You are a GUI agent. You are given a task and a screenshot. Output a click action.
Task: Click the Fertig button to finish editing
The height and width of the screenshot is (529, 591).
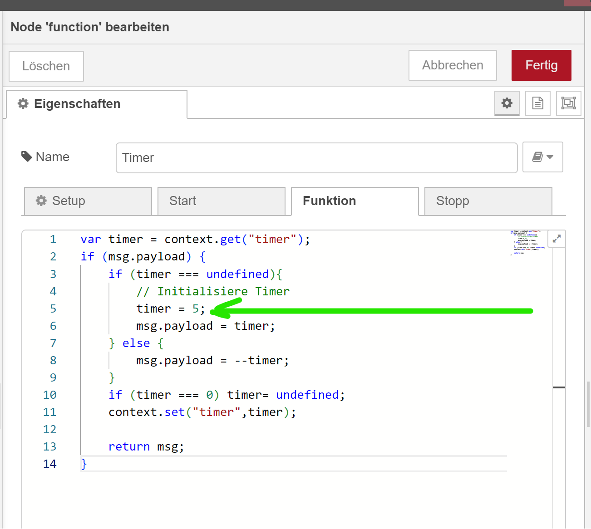click(x=541, y=65)
